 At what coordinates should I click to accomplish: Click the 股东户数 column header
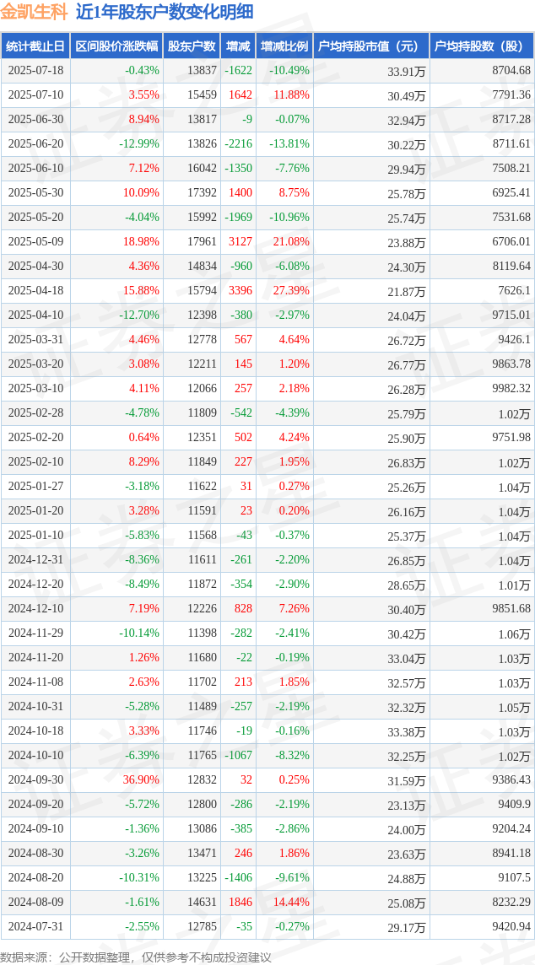[x=192, y=46]
